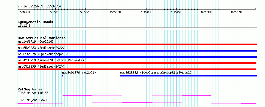Click ruler position 52530k
This screenshot has height=107, width=265.
25,12
